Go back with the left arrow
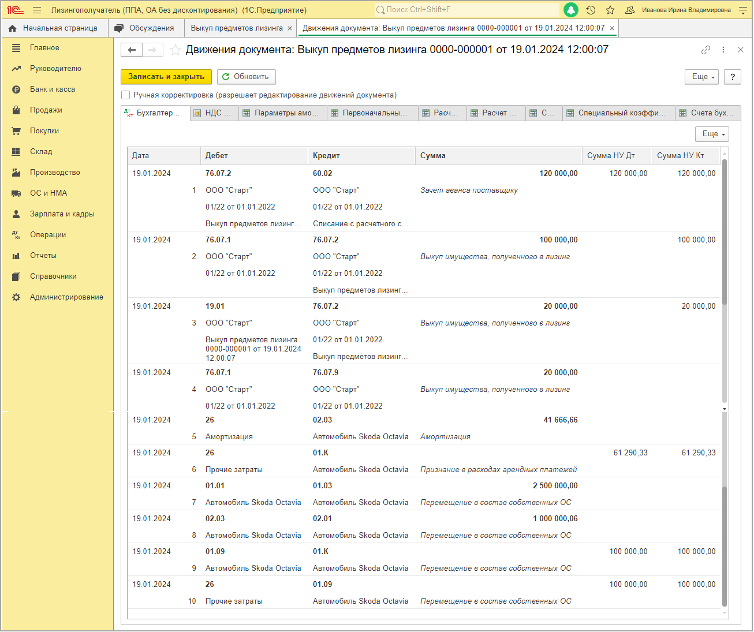 [x=132, y=50]
